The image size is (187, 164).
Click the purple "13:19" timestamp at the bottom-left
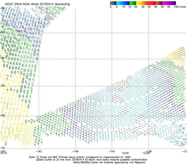3,153
